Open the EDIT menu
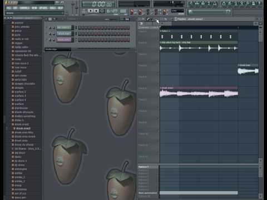The image size is (267, 200). click(16, 8)
